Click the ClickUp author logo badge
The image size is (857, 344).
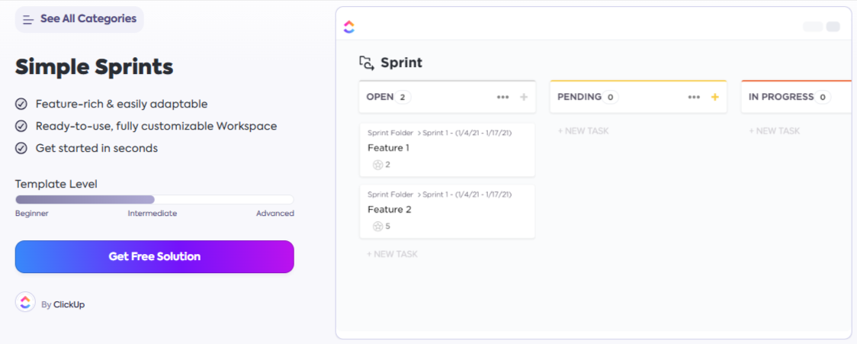(x=25, y=302)
